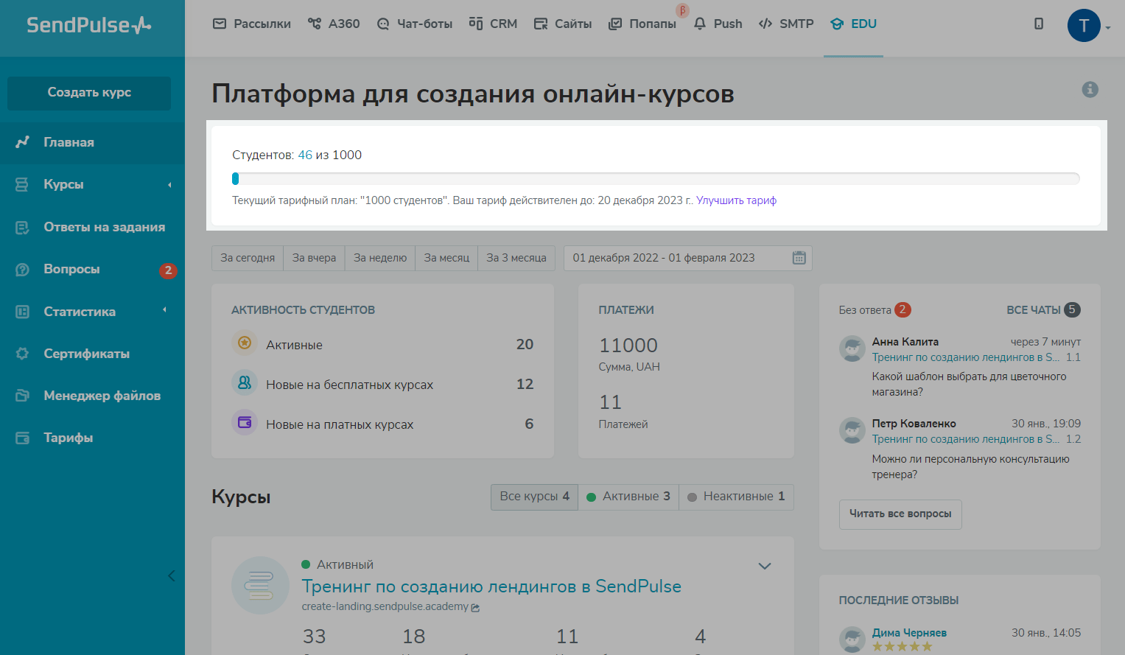Expand the Курсы sidebar submenu
The image size is (1125, 655).
[x=169, y=184]
